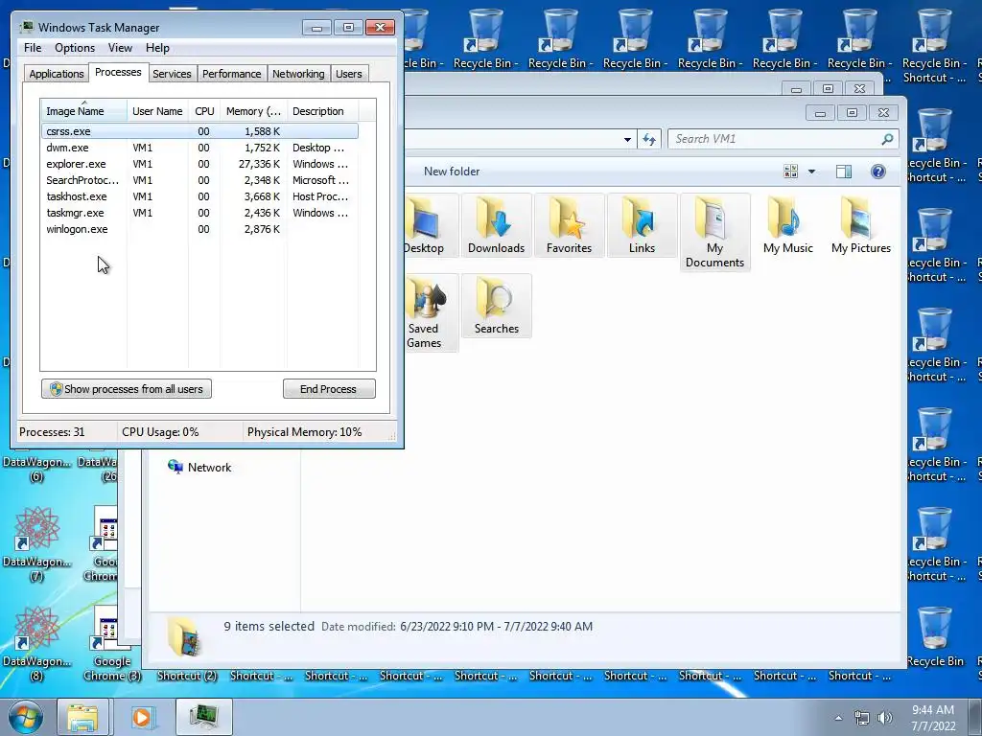Sort processes by CPU column header
This screenshot has width=982, height=736.
(x=204, y=111)
